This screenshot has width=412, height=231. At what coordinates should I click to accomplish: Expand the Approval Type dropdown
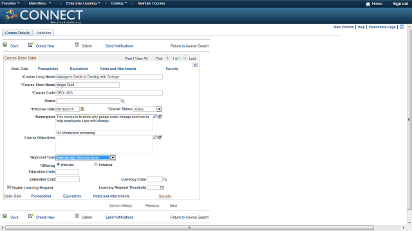coord(113,157)
